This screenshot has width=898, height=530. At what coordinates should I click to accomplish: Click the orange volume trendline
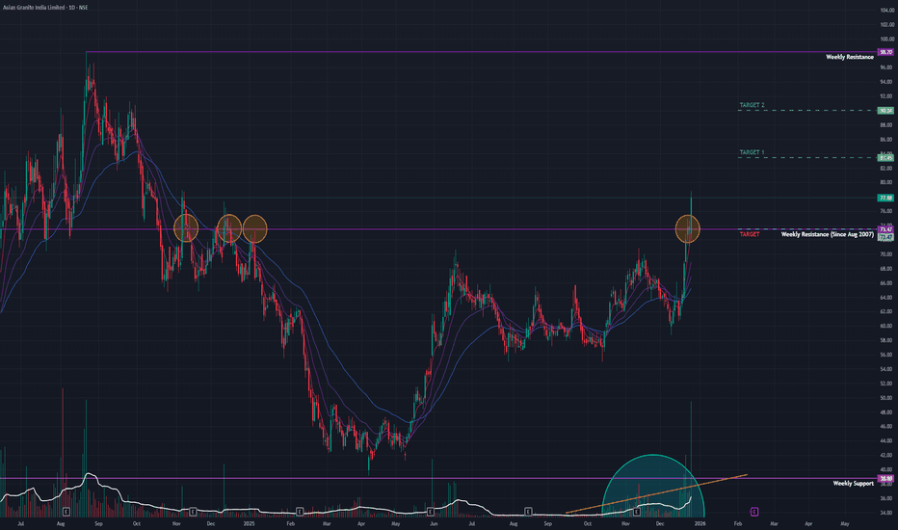point(656,494)
